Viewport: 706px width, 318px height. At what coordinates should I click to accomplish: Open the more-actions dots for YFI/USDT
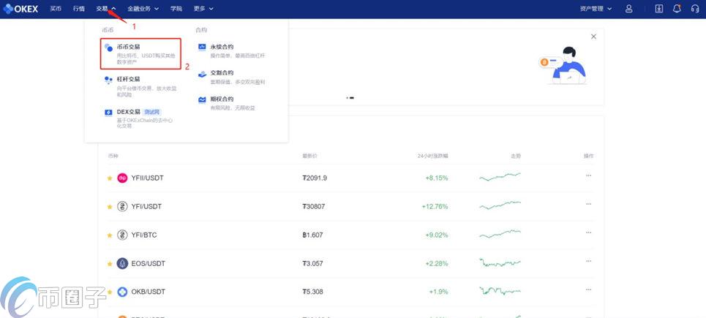coord(588,204)
